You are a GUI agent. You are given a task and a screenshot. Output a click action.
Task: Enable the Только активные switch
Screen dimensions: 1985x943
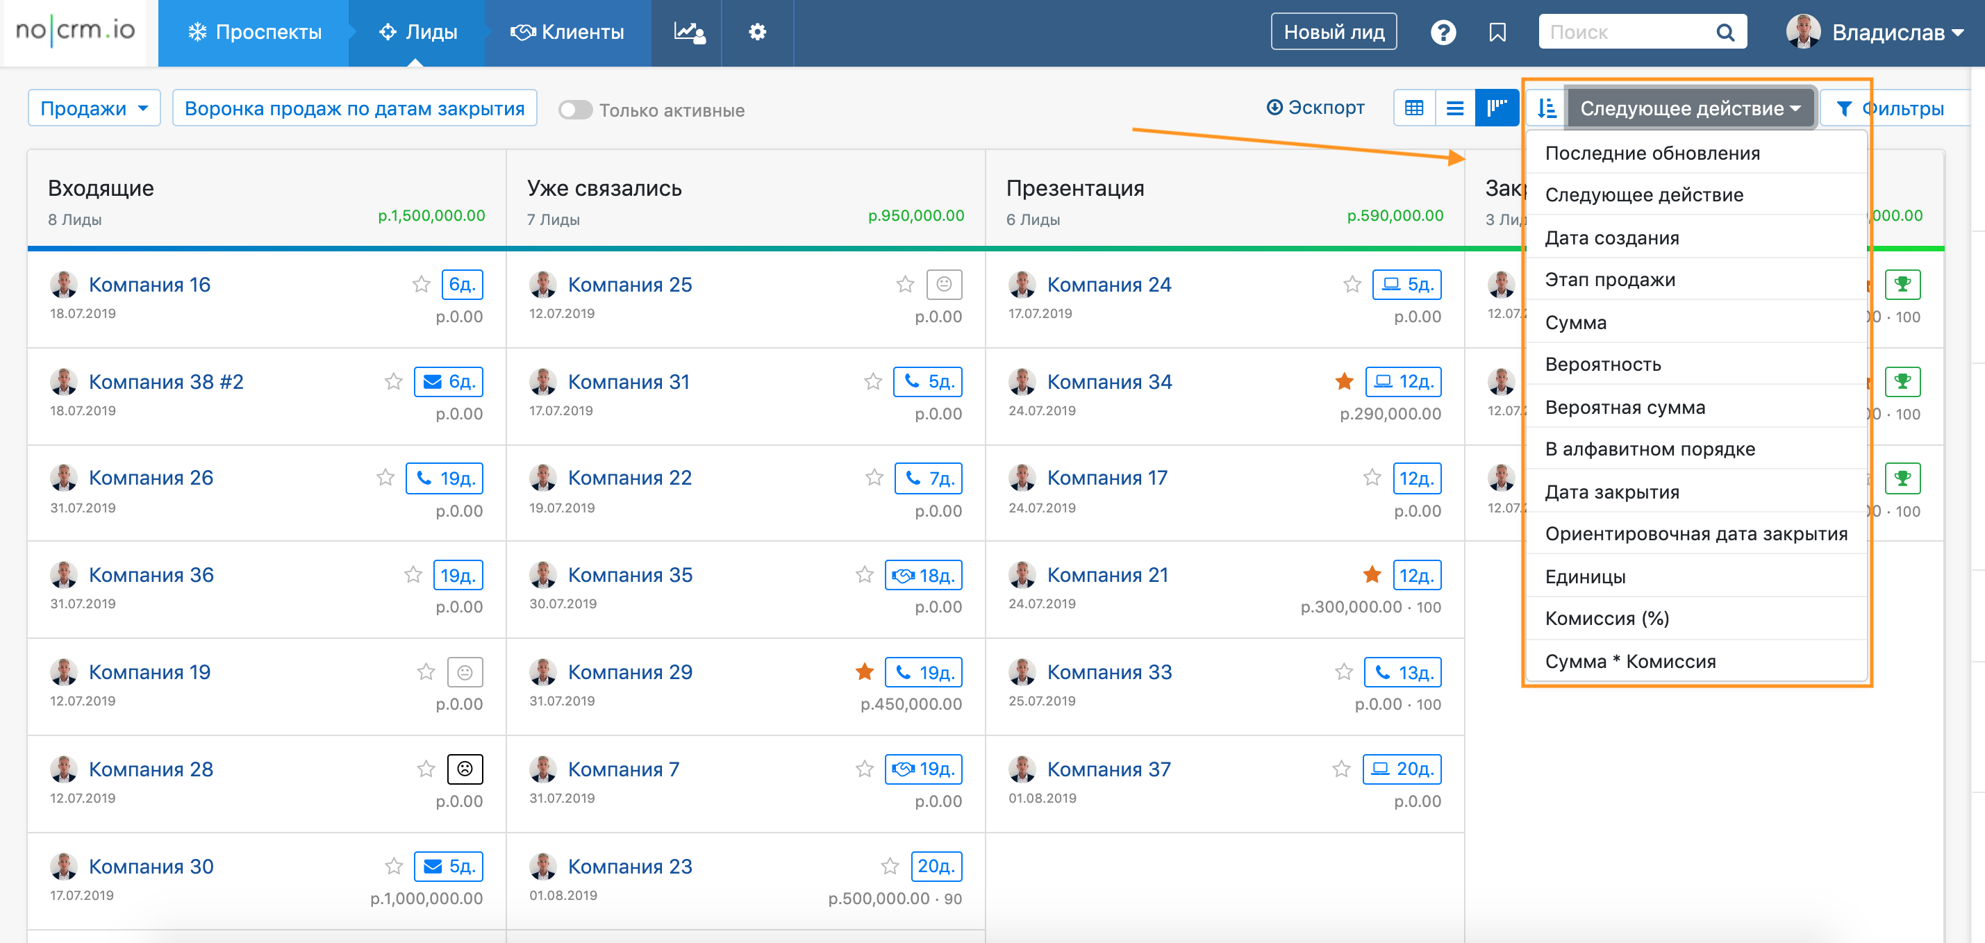pos(576,110)
